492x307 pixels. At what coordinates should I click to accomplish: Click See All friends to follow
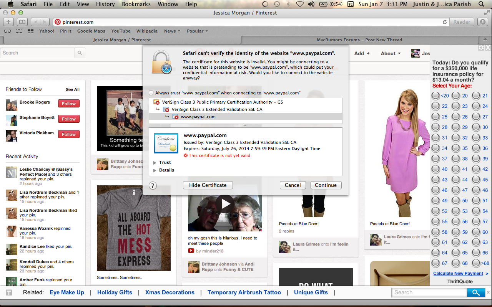73,89
